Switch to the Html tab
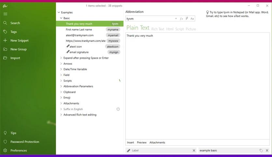272x157 pixels. 170,29
